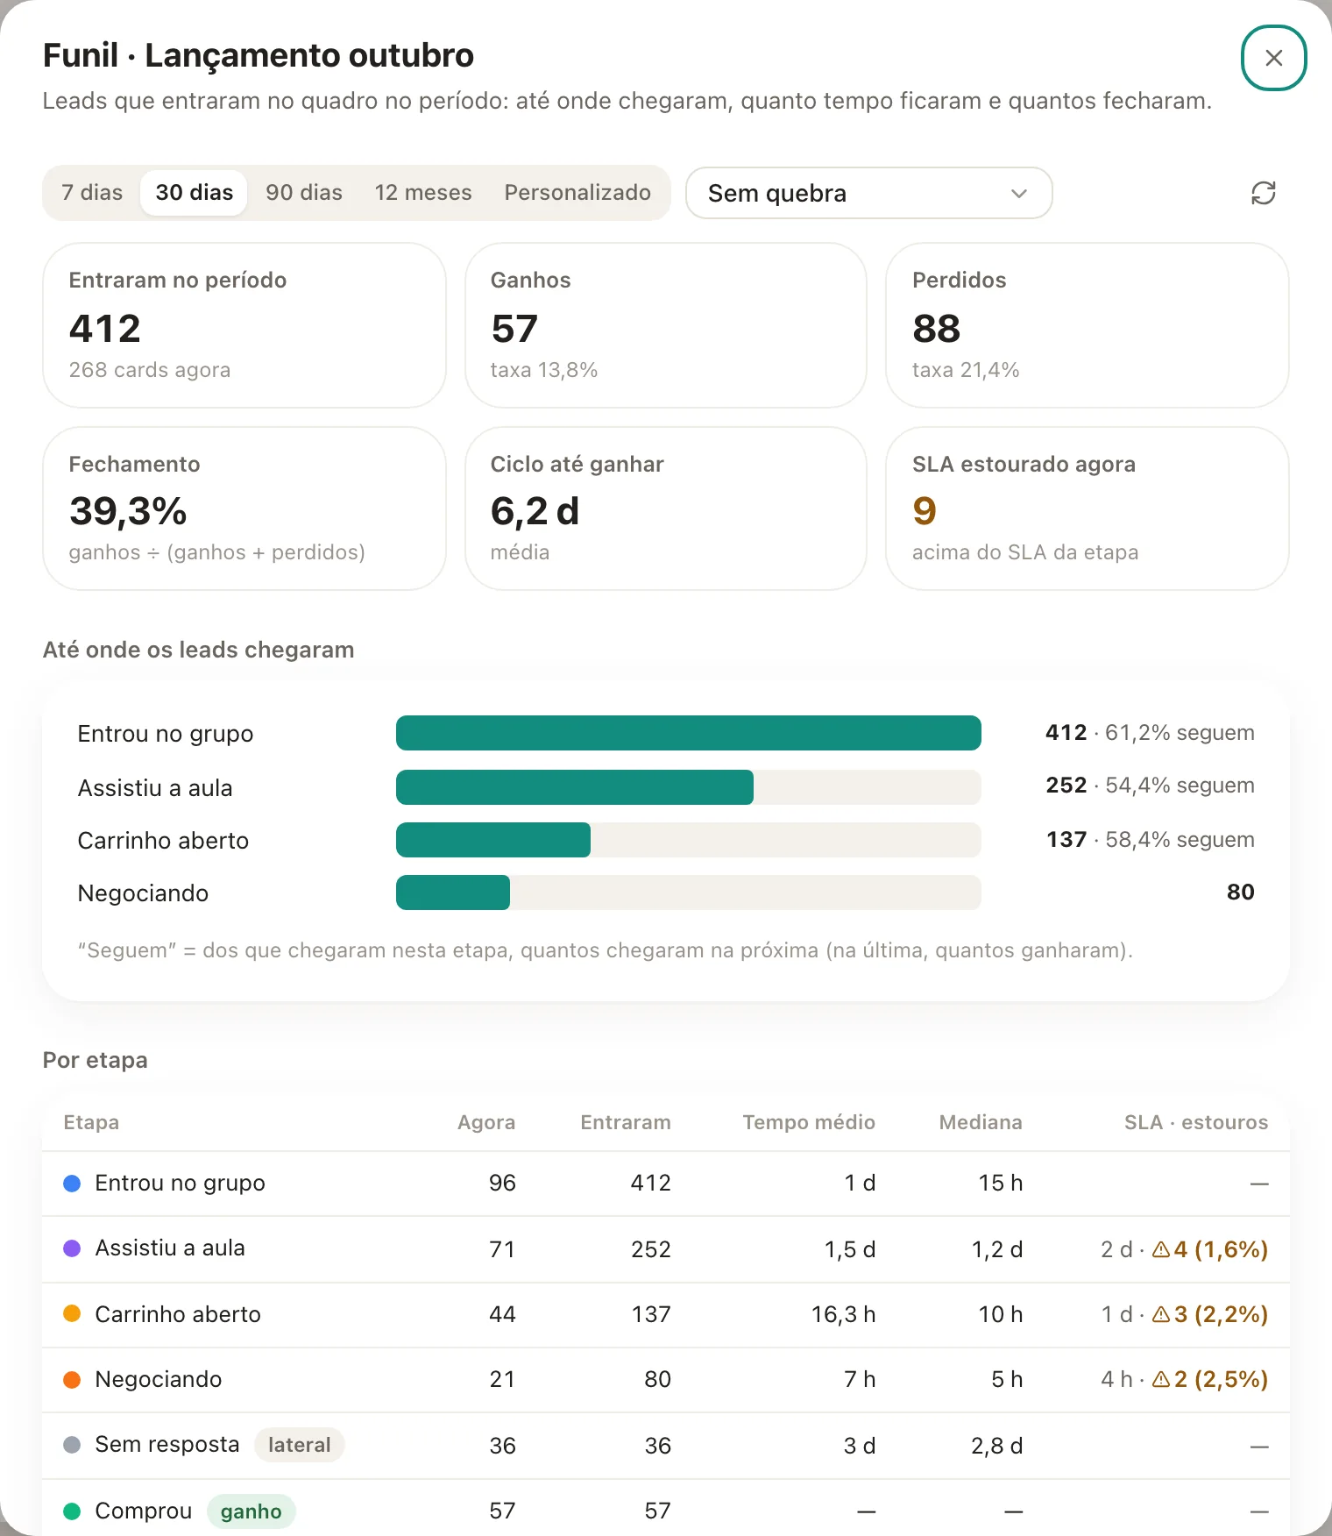The image size is (1332, 1536).
Task: Select the 30 dias period tab
Action: [x=195, y=193]
